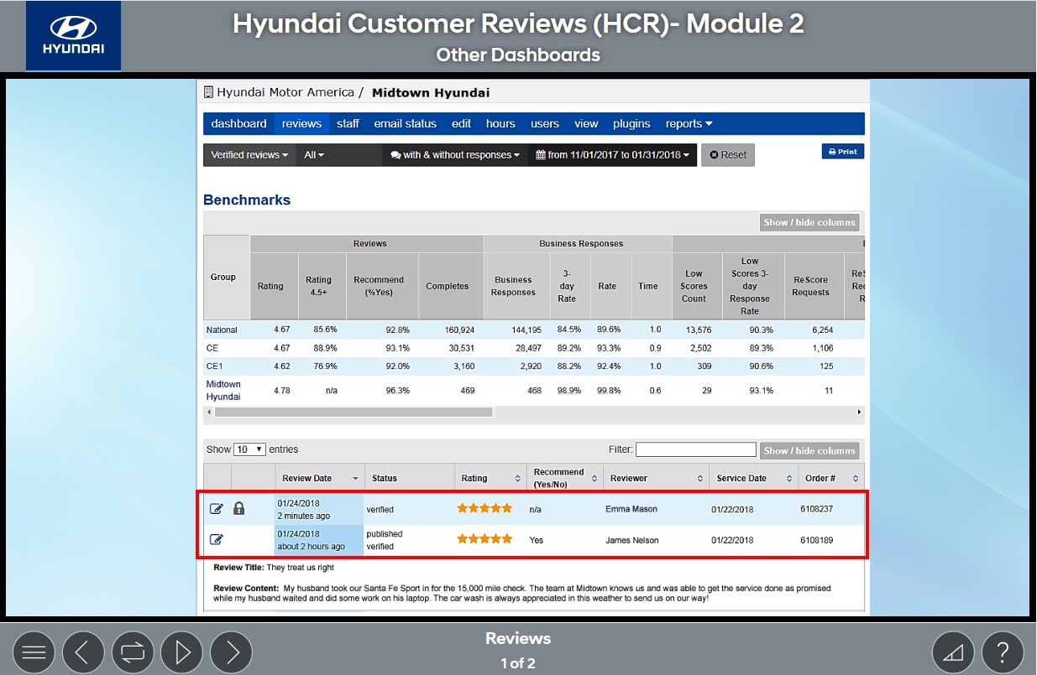
Task: Expand the Verified reviews dropdown
Action: [249, 155]
